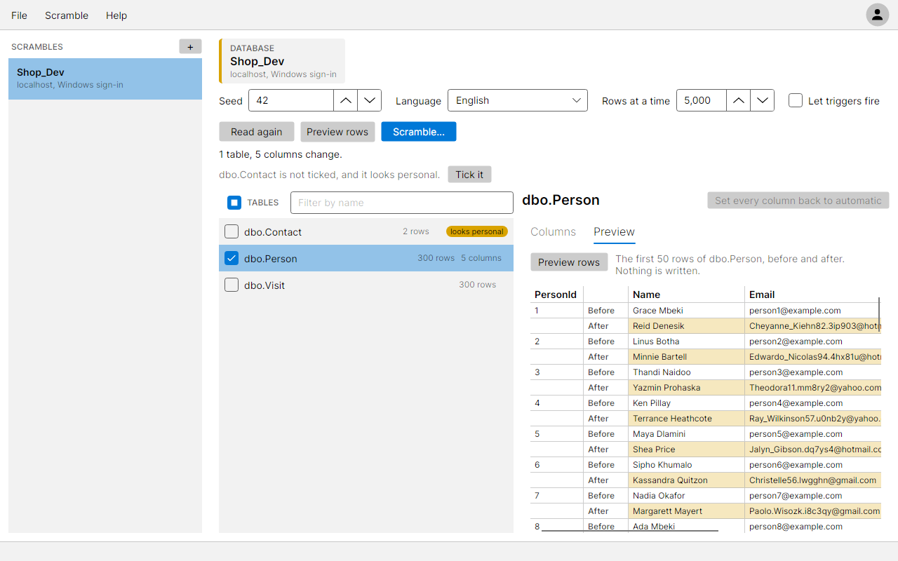Click the Grace Mbeki name cell
The width and height of the screenshot is (898, 561).
[686, 311]
